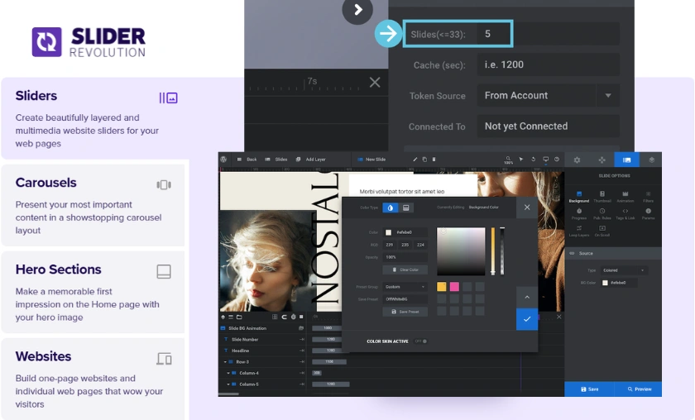Screen dimensions: 695x420
Task: Close the color picker dialog
Action: pyautogui.click(x=527, y=208)
